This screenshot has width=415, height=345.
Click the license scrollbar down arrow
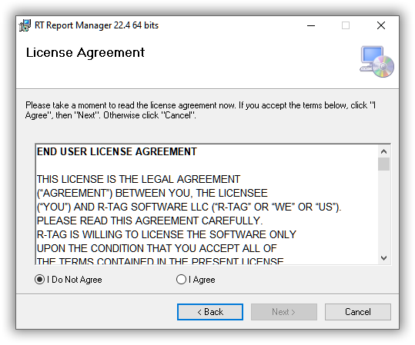pyautogui.click(x=383, y=258)
